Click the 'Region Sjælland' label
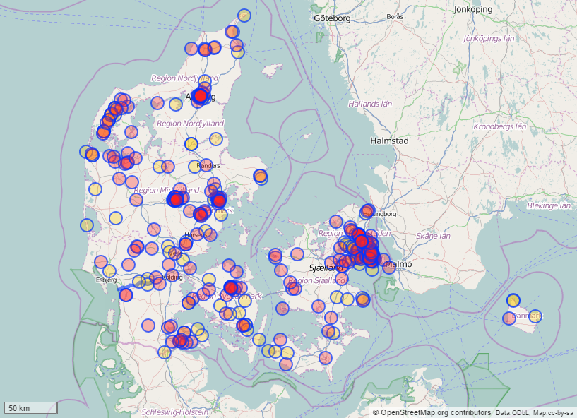This screenshot has width=577, height=418. pyautogui.click(x=316, y=281)
